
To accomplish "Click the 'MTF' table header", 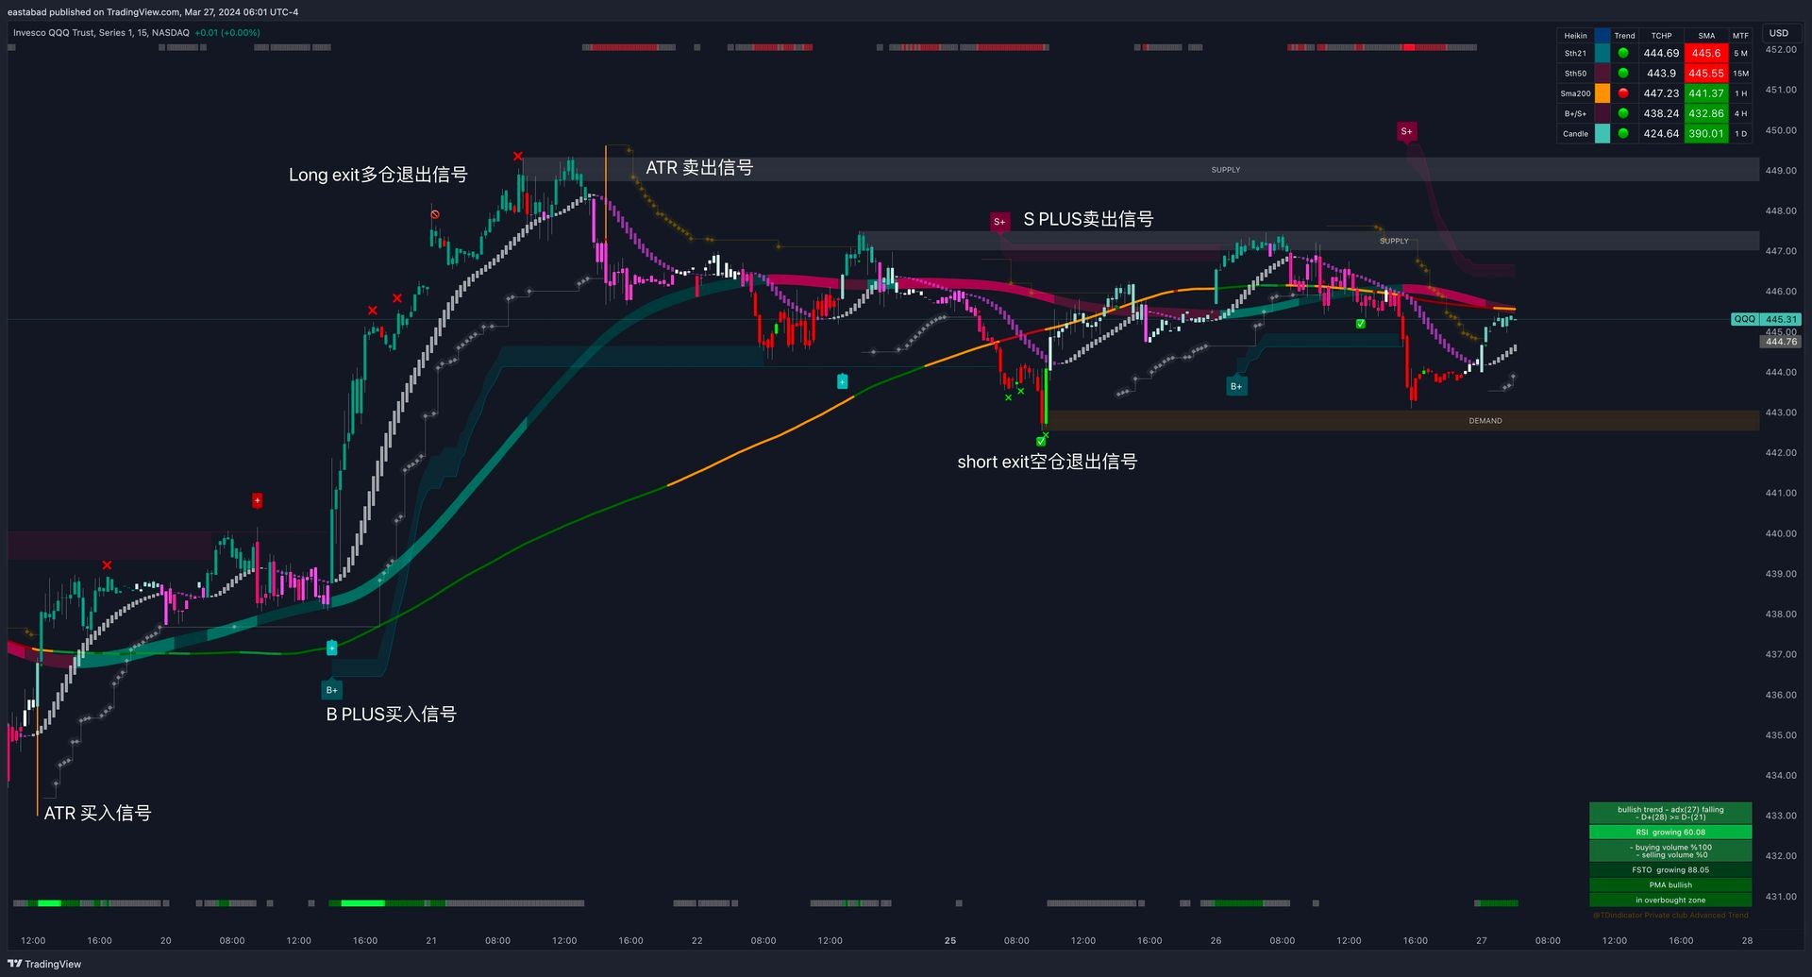I will (1741, 36).
